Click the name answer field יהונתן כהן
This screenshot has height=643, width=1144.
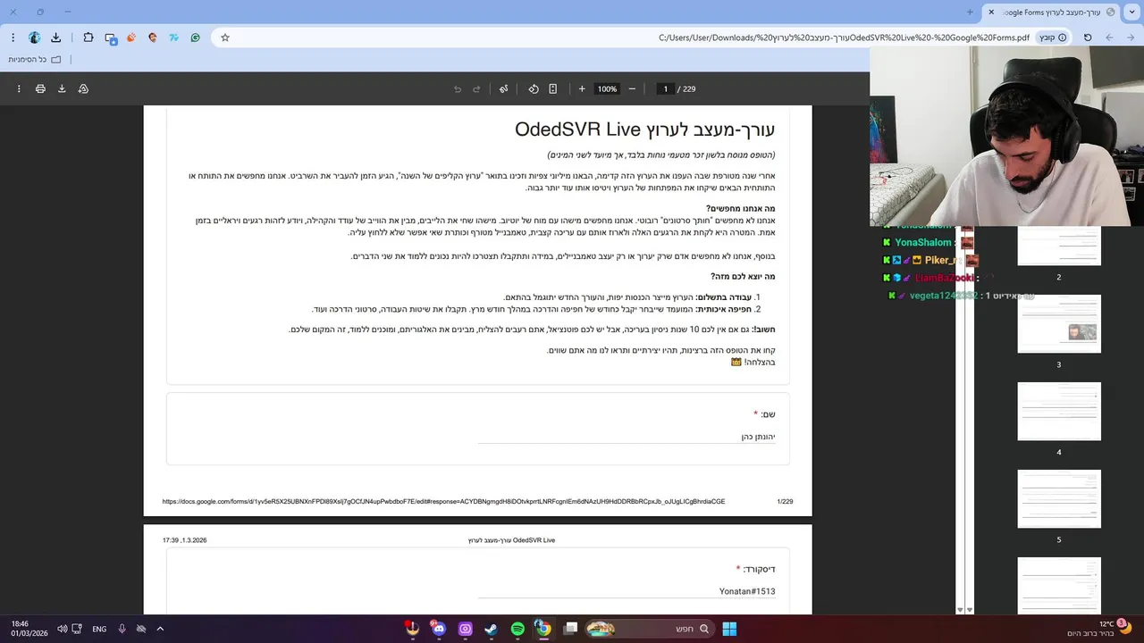tap(627, 437)
